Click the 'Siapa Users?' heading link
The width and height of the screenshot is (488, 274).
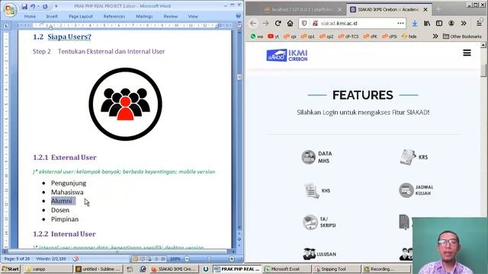point(69,37)
